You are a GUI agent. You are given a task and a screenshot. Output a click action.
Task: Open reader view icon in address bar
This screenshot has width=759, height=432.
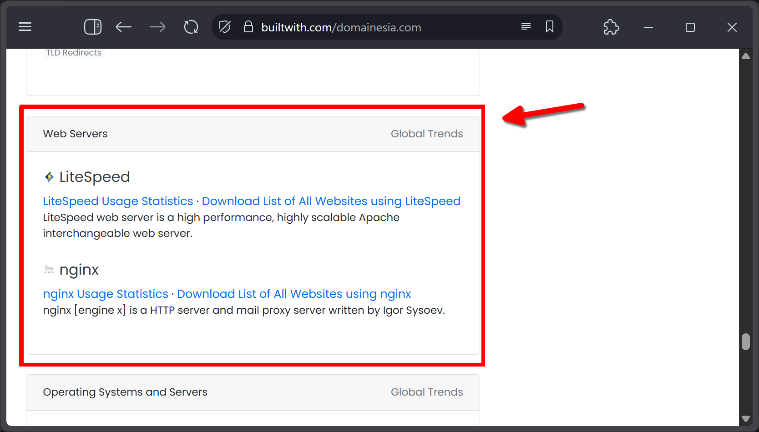click(x=526, y=27)
